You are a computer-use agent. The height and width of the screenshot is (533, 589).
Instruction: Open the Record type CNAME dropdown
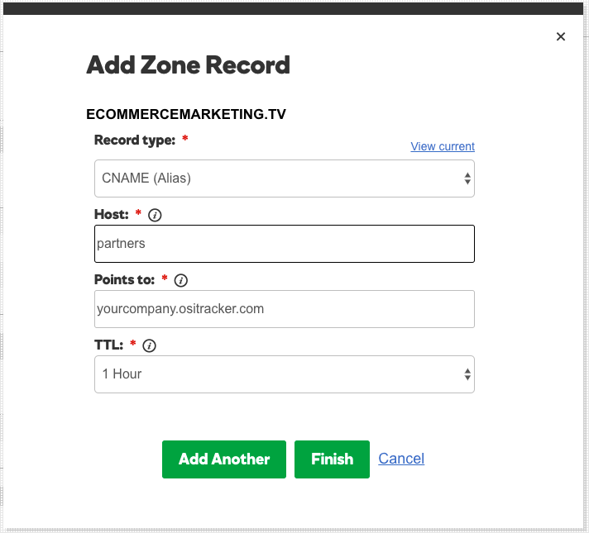point(285,178)
